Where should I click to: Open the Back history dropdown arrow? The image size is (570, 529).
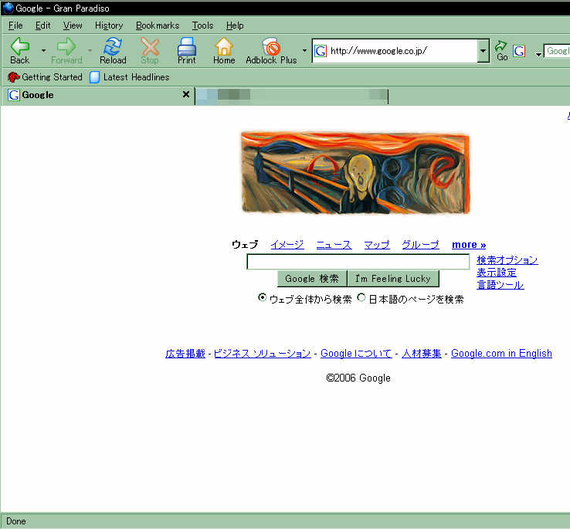43,50
